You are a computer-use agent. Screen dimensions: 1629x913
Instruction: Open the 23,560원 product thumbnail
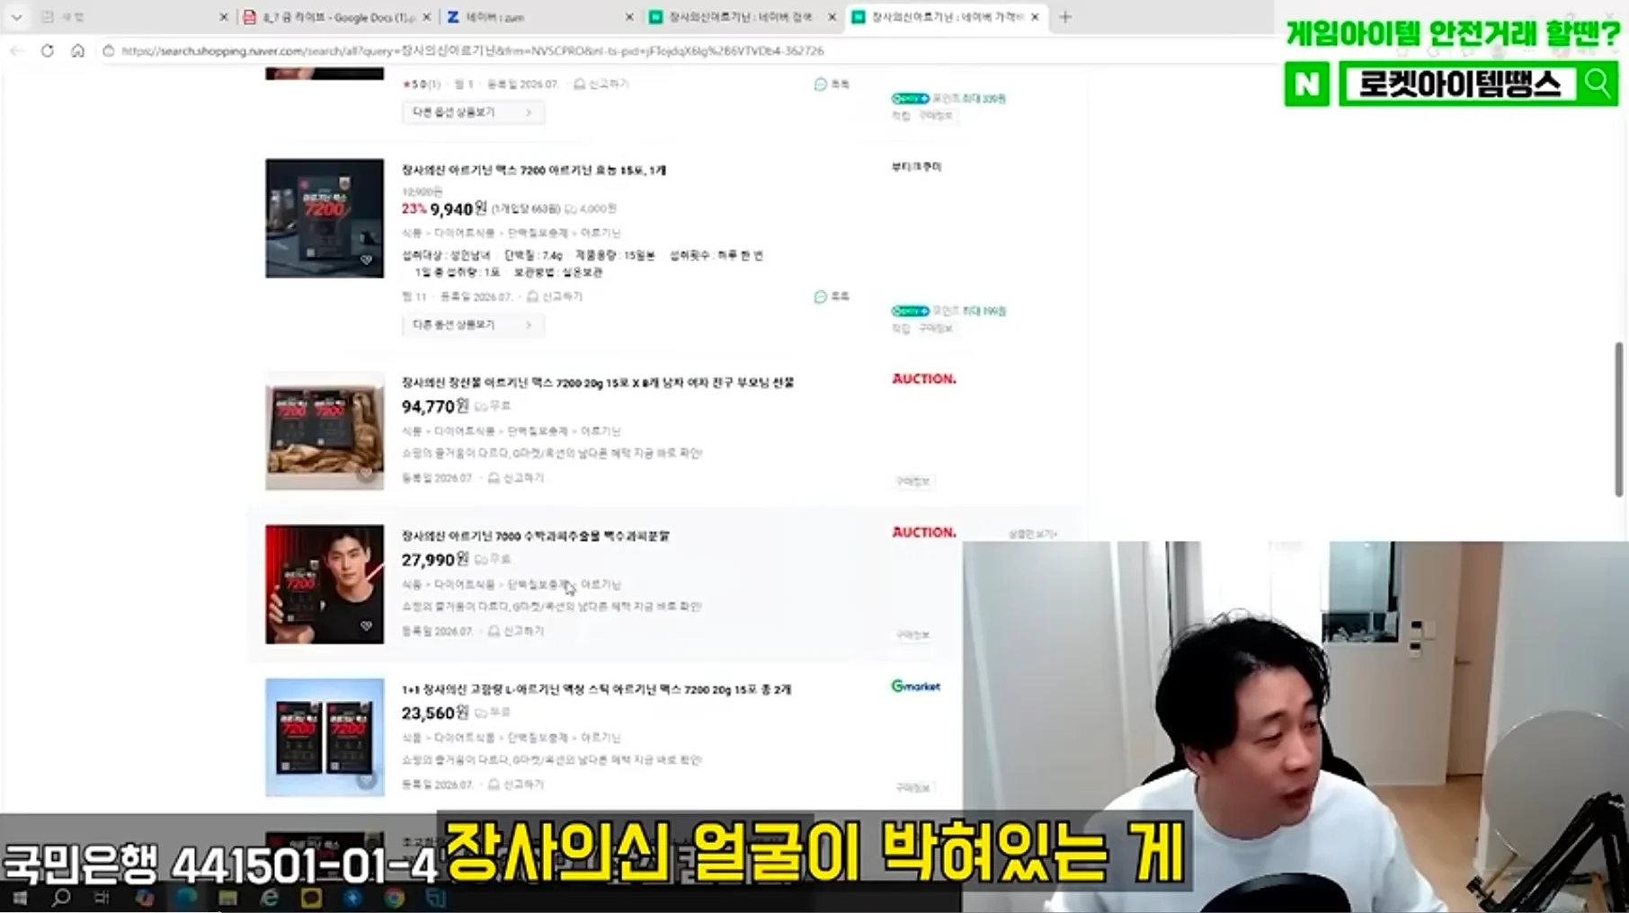click(x=325, y=738)
